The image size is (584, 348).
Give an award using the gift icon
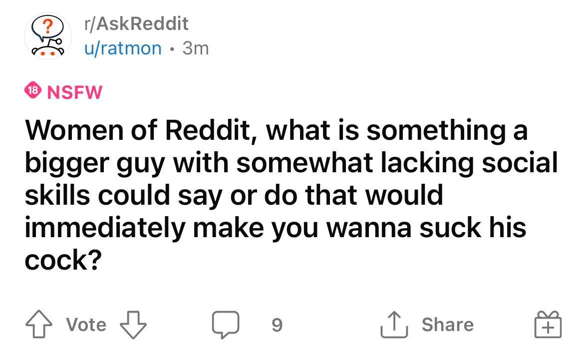pos(549,325)
